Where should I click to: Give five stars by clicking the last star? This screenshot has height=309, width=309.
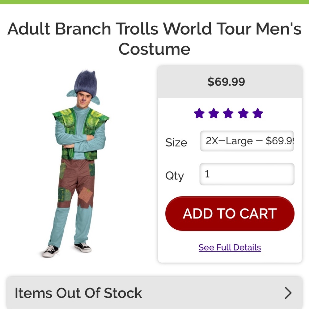257,114
